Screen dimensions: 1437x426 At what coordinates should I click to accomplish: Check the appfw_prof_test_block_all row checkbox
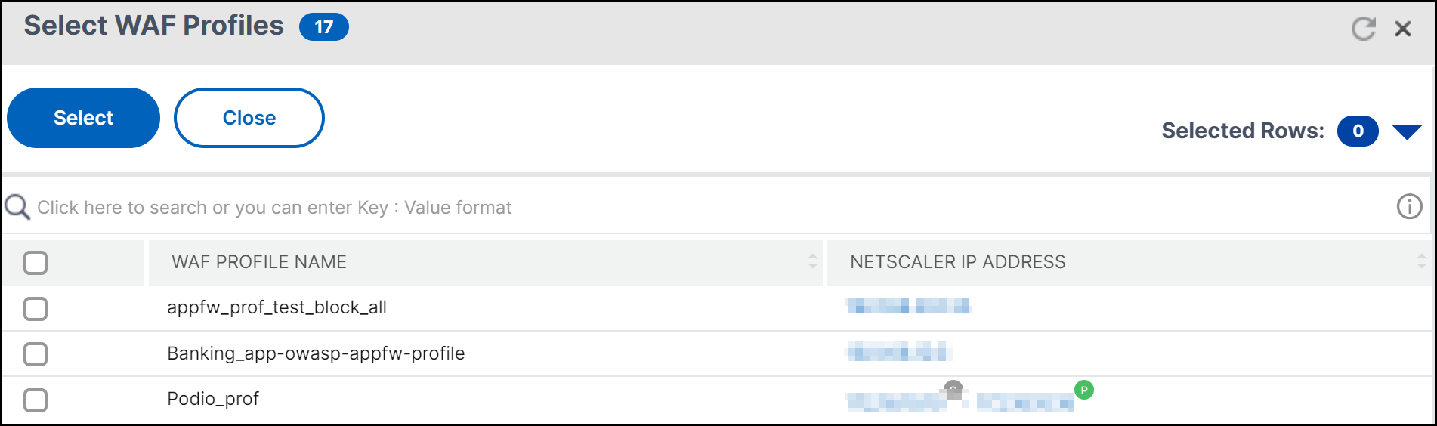point(36,308)
